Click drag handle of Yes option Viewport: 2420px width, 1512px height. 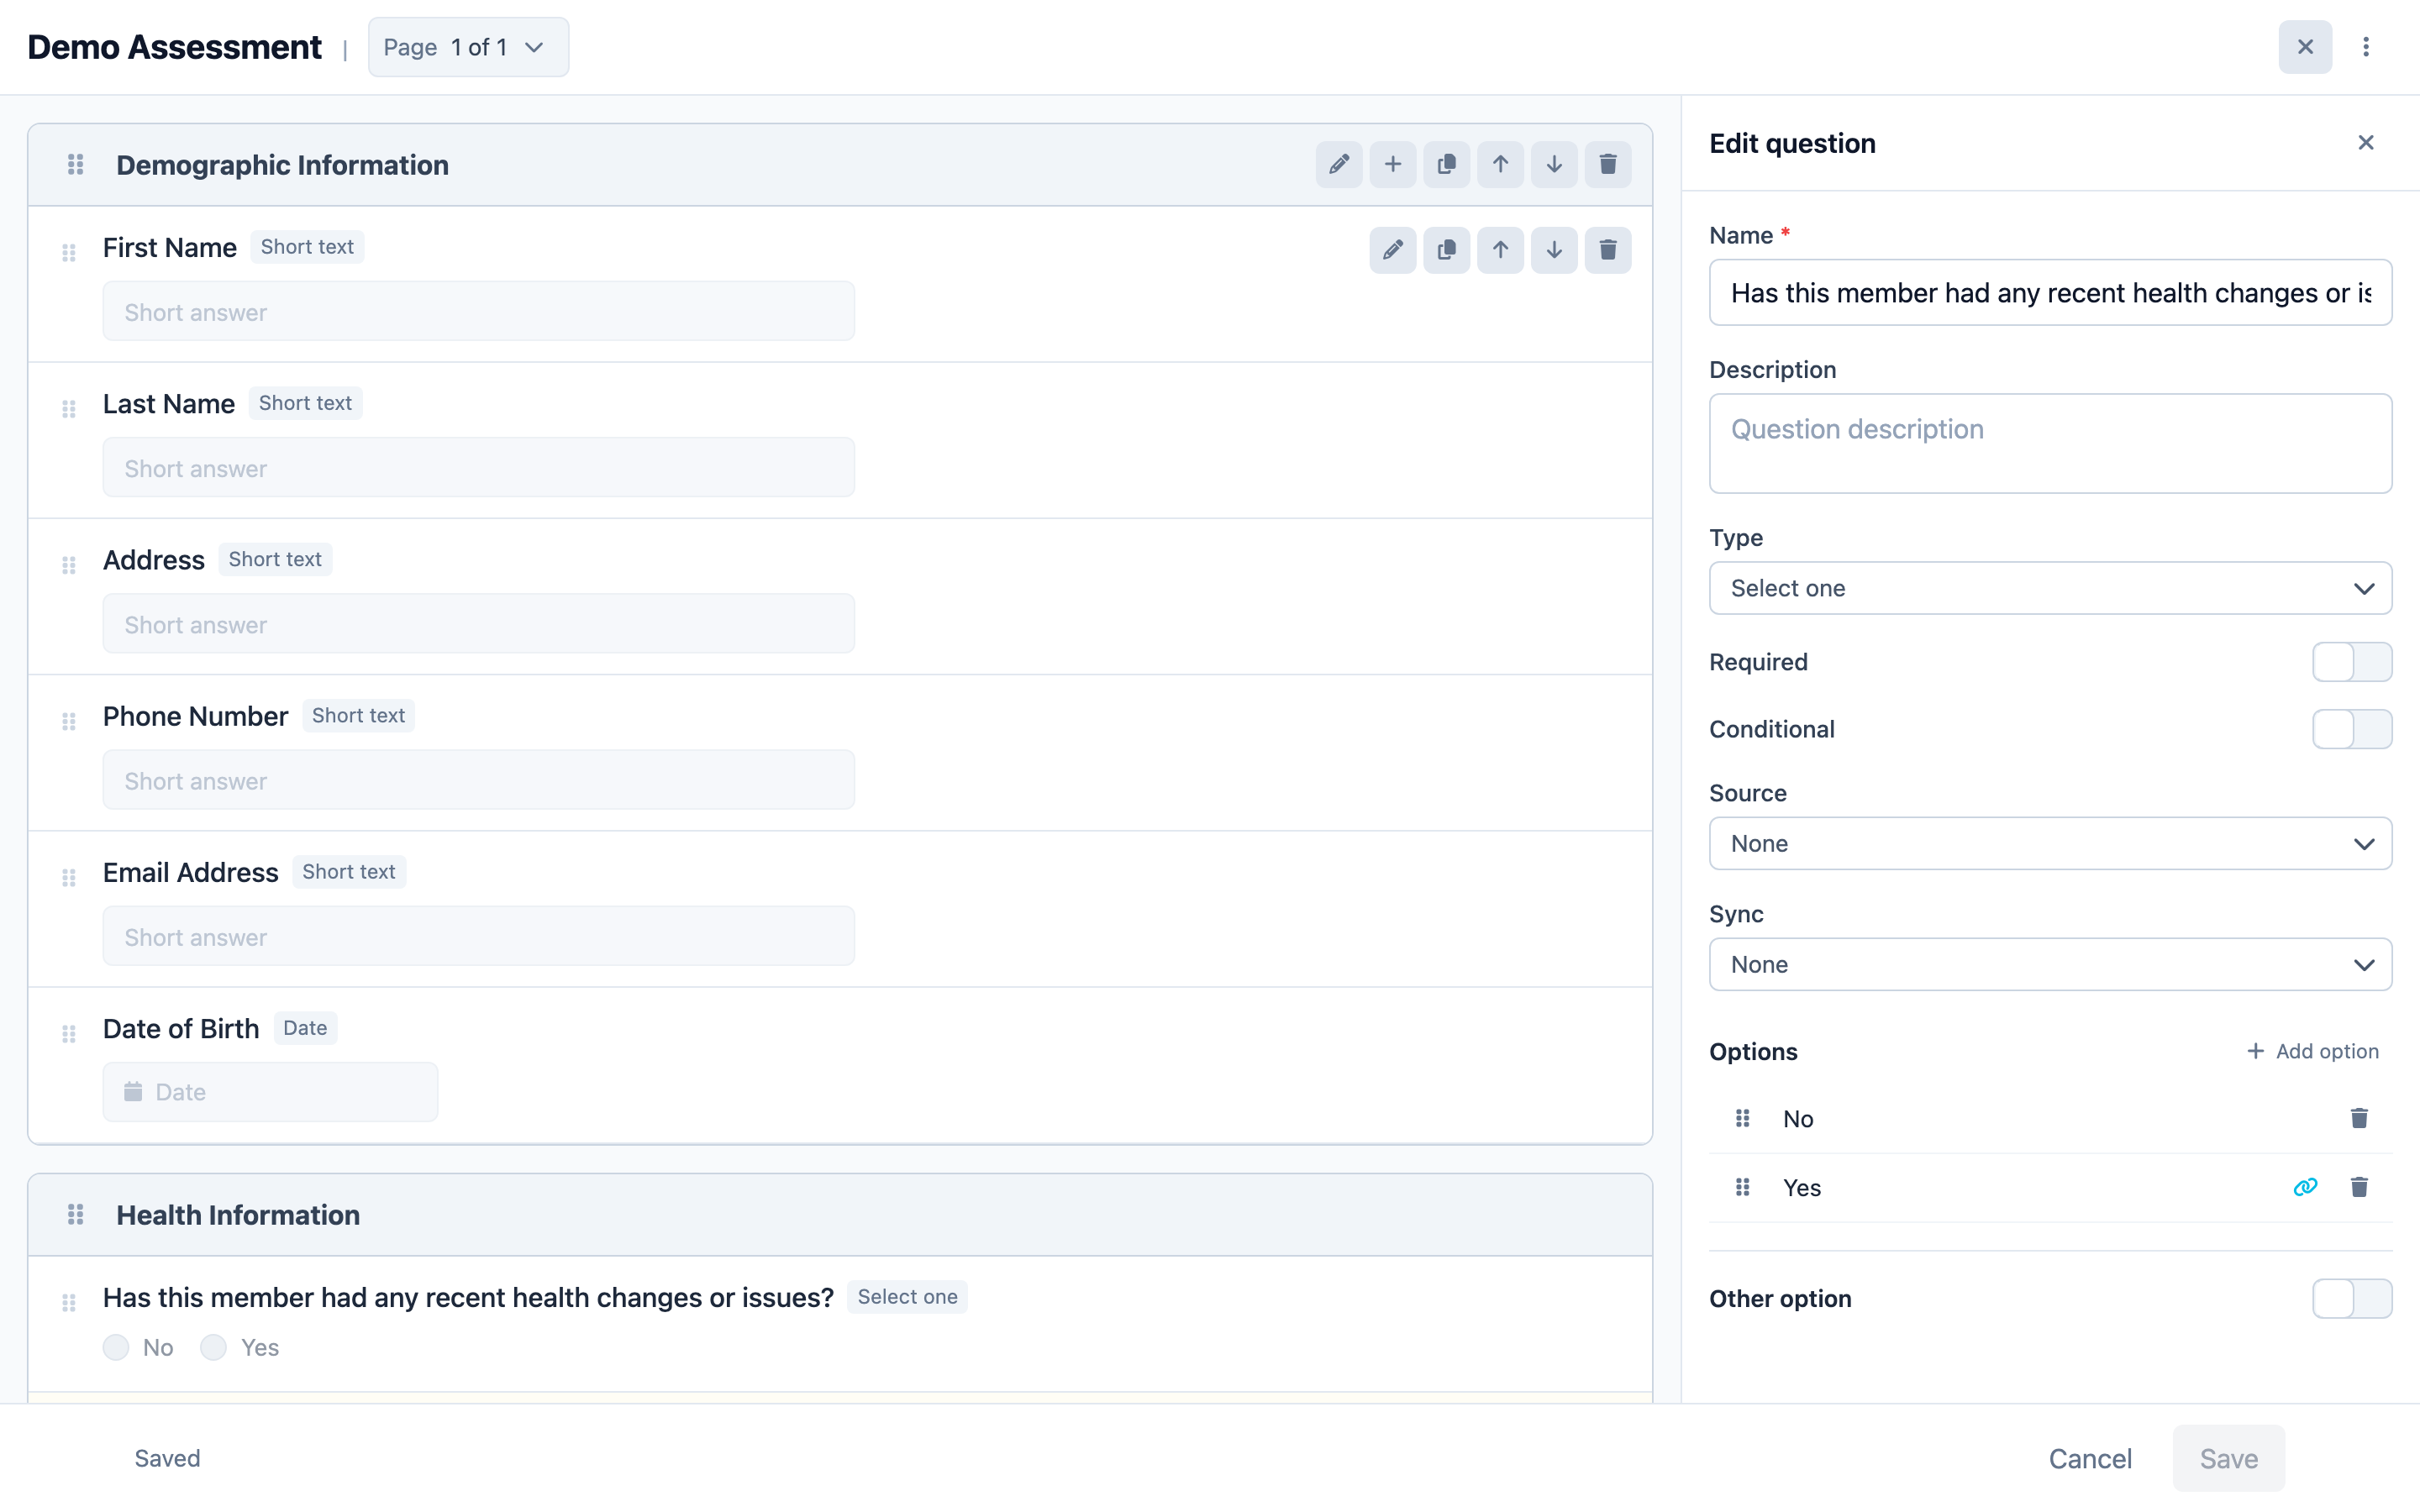click(x=1742, y=1187)
